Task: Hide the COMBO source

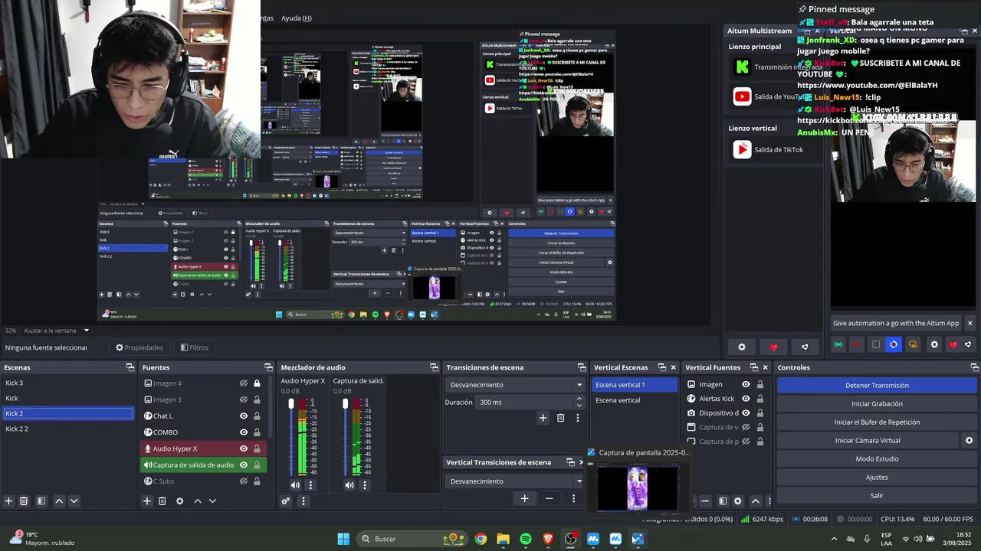Action: tap(244, 432)
